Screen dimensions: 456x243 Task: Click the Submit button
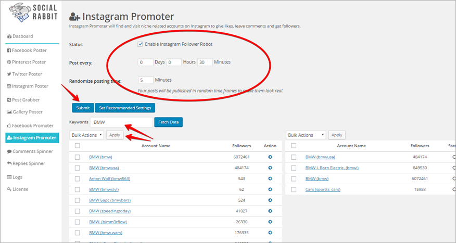coord(83,108)
